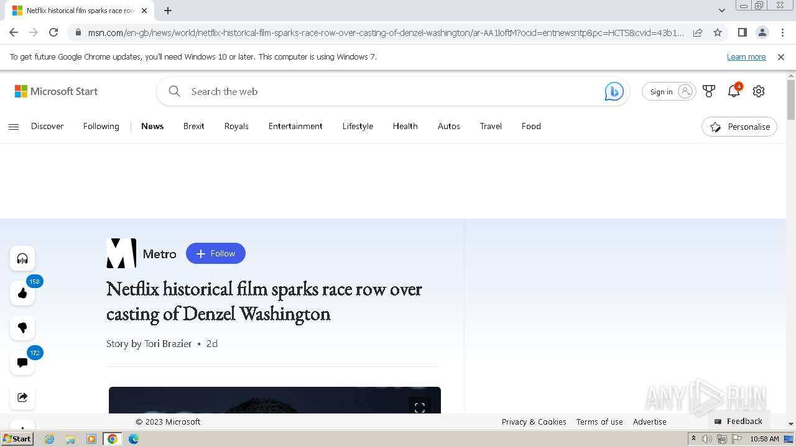Show hidden system tray icons
Screen dimensions: 796x447
click(x=693, y=439)
